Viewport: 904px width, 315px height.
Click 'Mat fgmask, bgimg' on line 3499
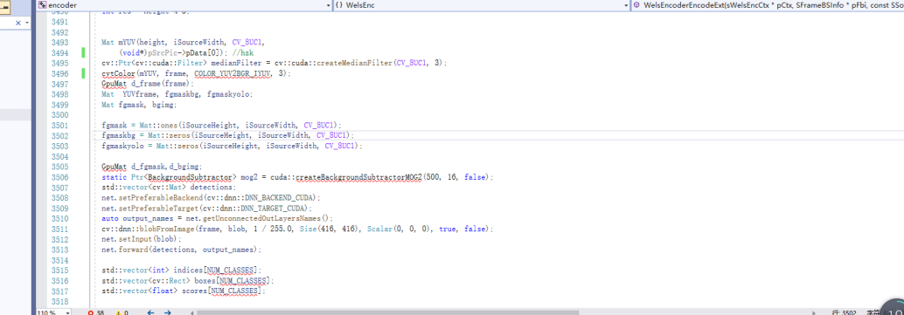click(x=138, y=105)
